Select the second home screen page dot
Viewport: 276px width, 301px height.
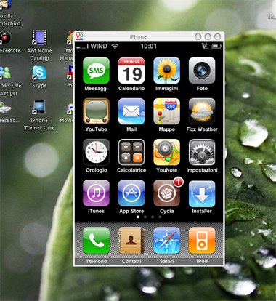click(x=145, y=217)
